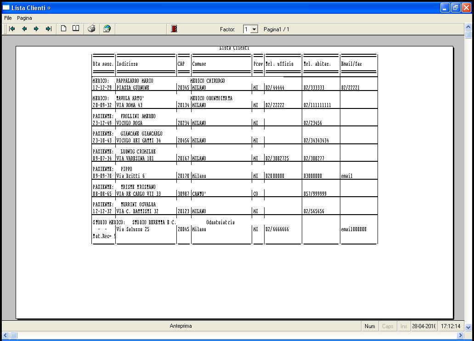The image size is (474, 341).
Task: Click horizontal scrollbar right arrow
Action: pos(460,335)
